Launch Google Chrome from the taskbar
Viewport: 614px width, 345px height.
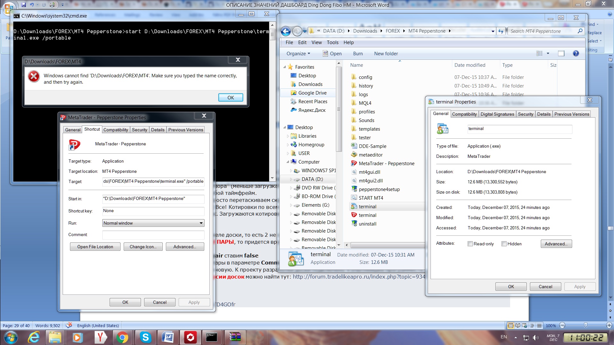[x=122, y=337]
